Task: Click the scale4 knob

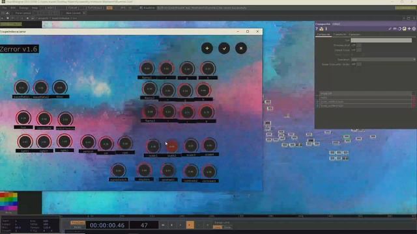Action: (x=209, y=145)
